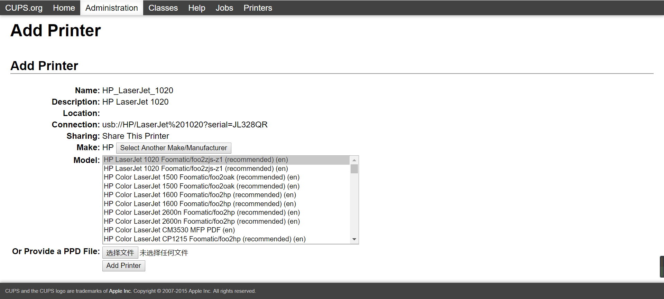
Task: Open the Administration tab
Action: pyautogui.click(x=112, y=8)
